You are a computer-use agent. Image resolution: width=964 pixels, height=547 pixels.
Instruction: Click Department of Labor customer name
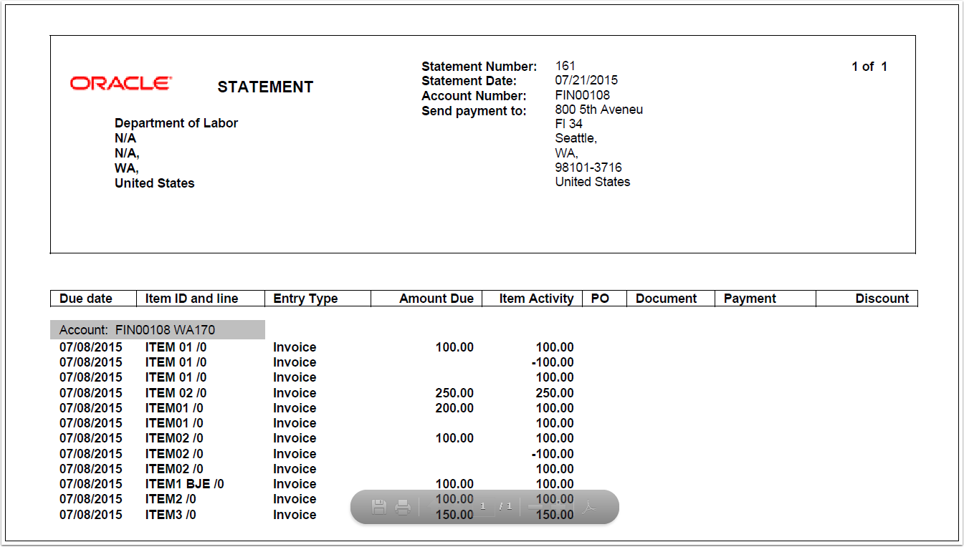[x=176, y=123]
